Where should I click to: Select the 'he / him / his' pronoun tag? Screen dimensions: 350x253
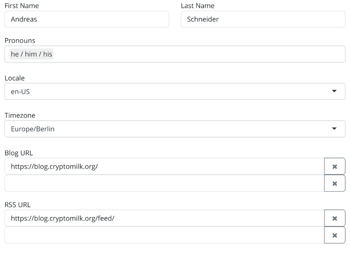(31, 54)
